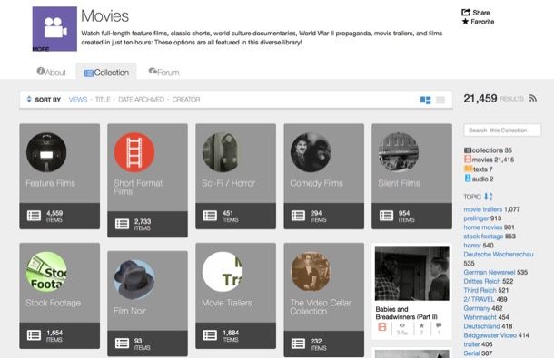
Task: Click the purple Movies camera logo
Action: point(54,29)
